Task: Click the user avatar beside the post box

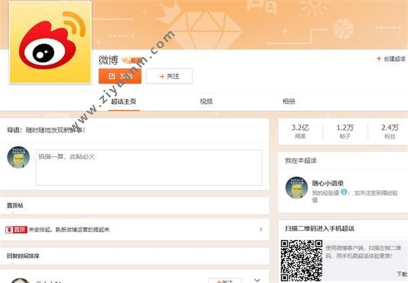Action: coord(18,157)
